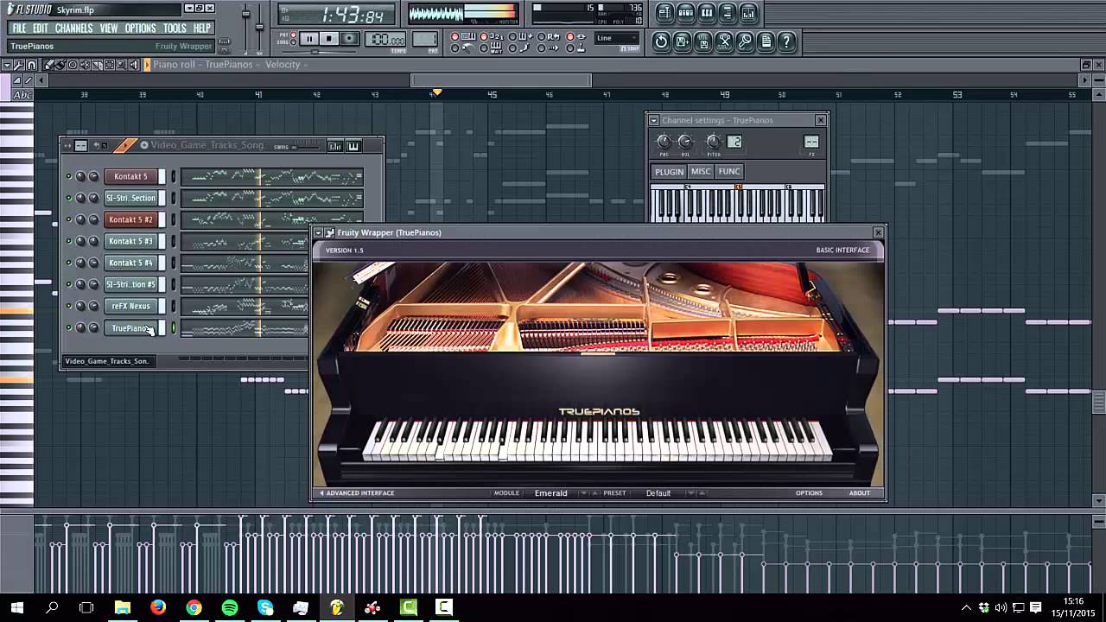Open the step sequencer view icon
This screenshot has width=1106, height=622.
[686, 13]
